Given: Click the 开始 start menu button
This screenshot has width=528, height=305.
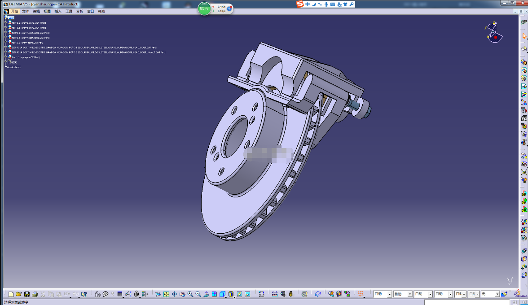Looking at the screenshot, I should click(x=14, y=11).
